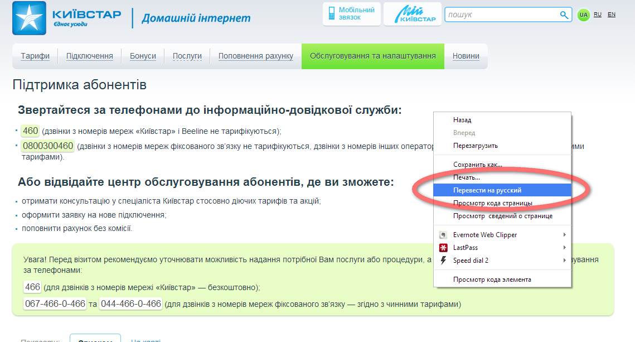The height and width of the screenshot is (342, 635).
Task: Select Сохранить как... in context menu
Action: coord(502,165)
